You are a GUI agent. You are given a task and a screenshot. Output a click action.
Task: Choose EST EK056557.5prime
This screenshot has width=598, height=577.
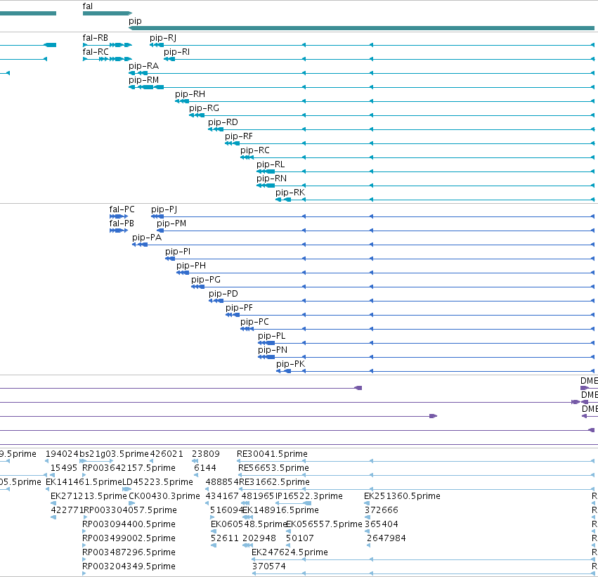[324, 524]
